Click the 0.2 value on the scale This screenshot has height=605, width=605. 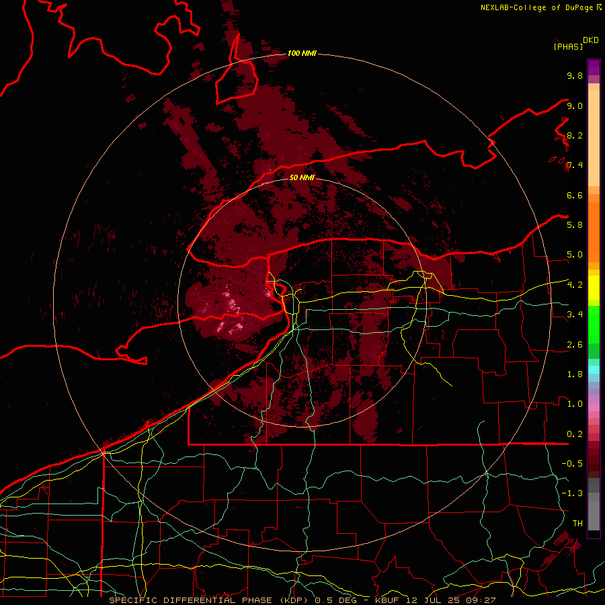(x=575, y=434)
